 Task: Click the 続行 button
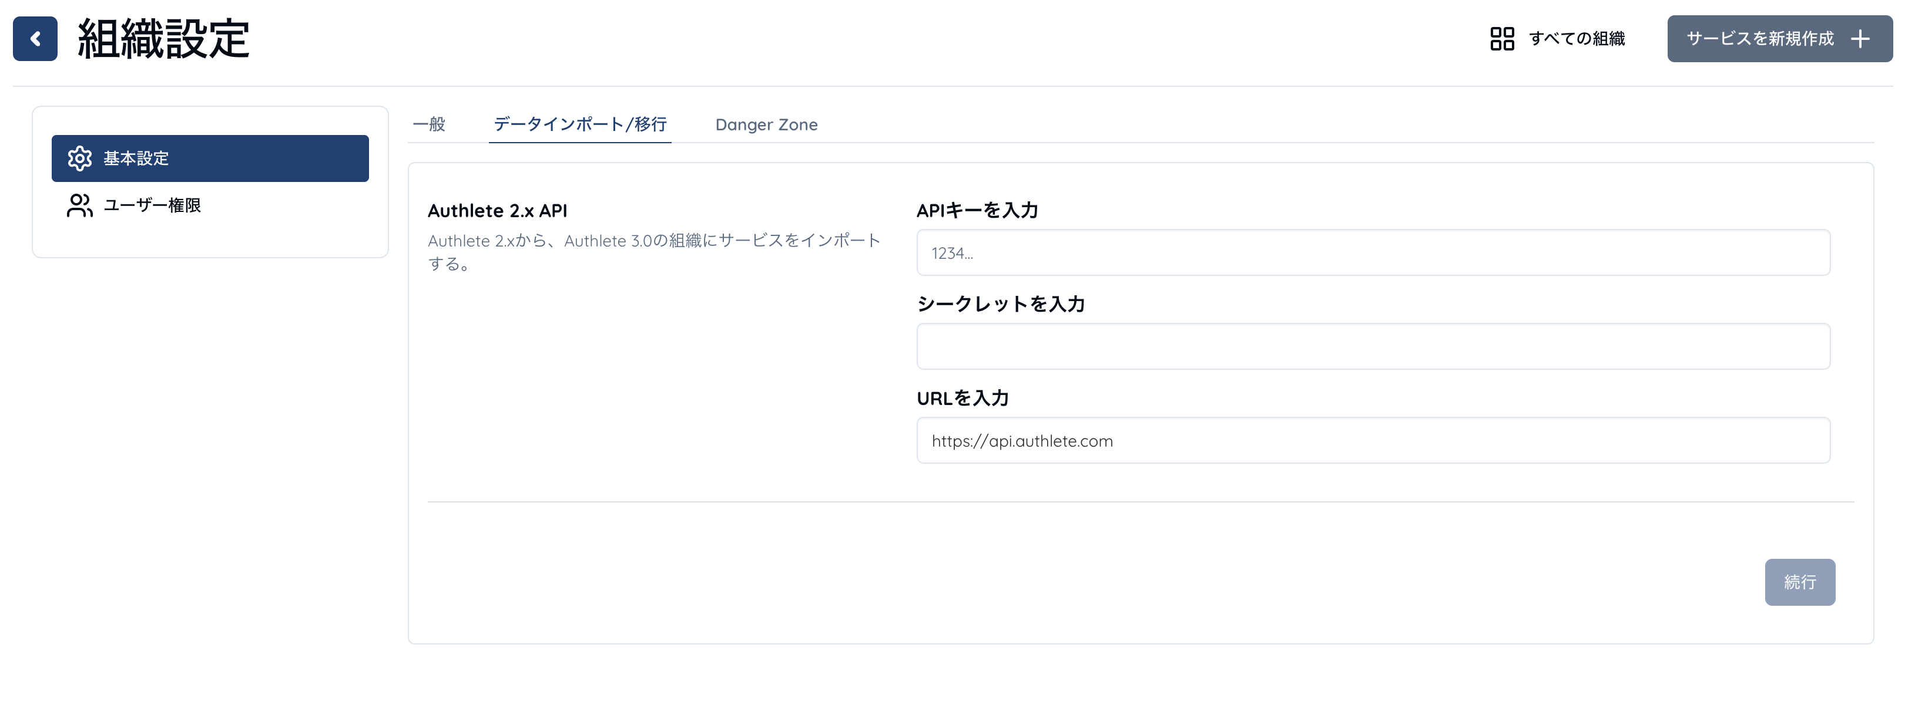pyautogui.click(x=1799, y=582)
